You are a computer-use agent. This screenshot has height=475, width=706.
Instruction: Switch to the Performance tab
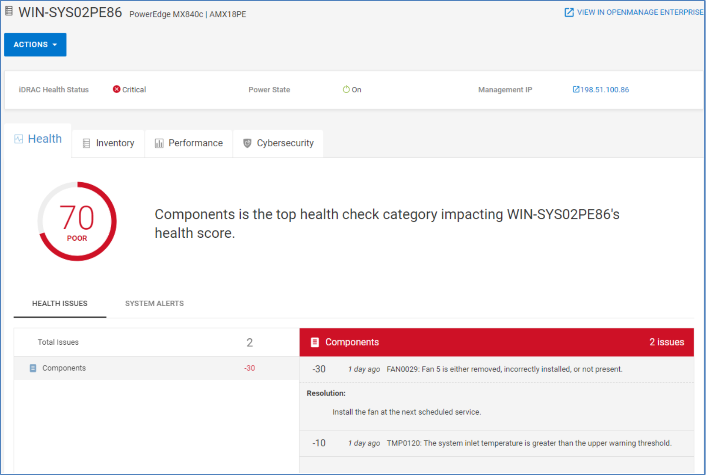(x=189, y=143)
